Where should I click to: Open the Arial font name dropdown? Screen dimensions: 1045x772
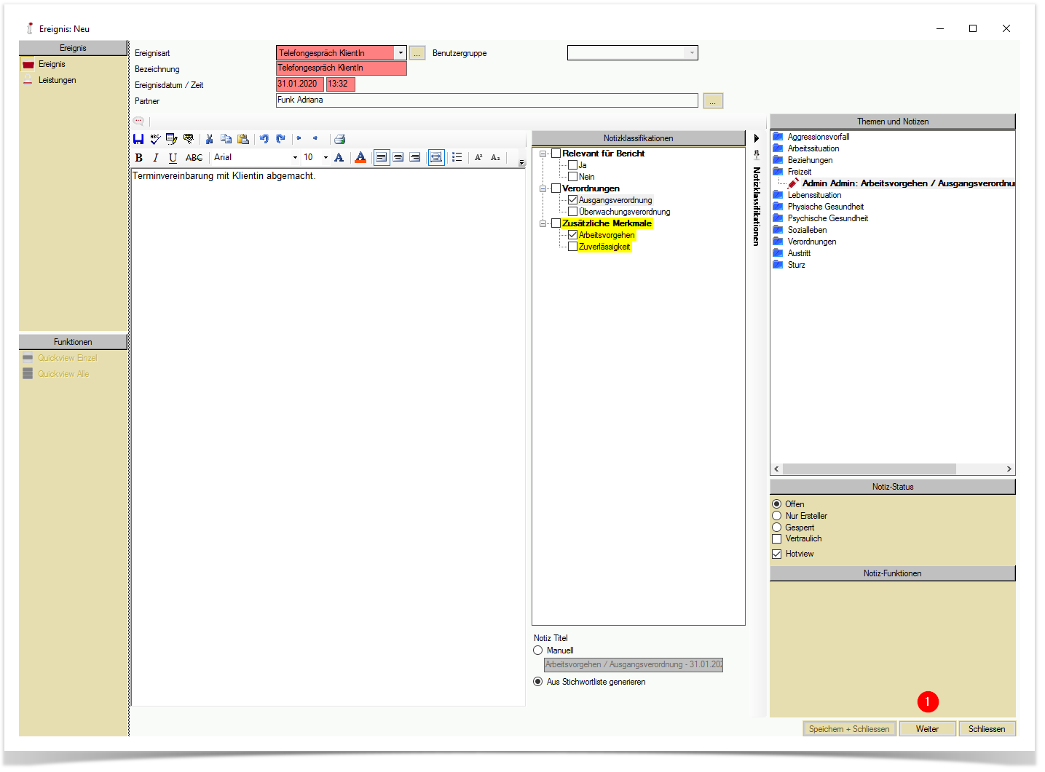click(295, 157)
